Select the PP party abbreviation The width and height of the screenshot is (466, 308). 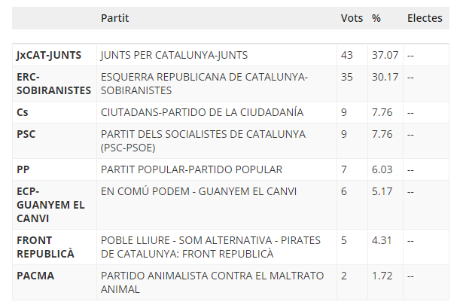tap(23, 169)
